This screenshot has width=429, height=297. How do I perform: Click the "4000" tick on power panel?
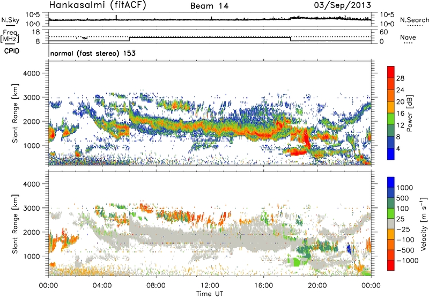click(31, 73)
